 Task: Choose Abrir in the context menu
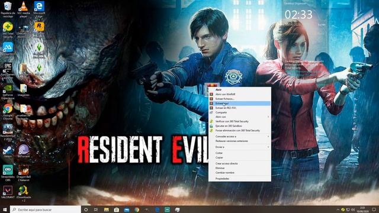coord(239,89)
